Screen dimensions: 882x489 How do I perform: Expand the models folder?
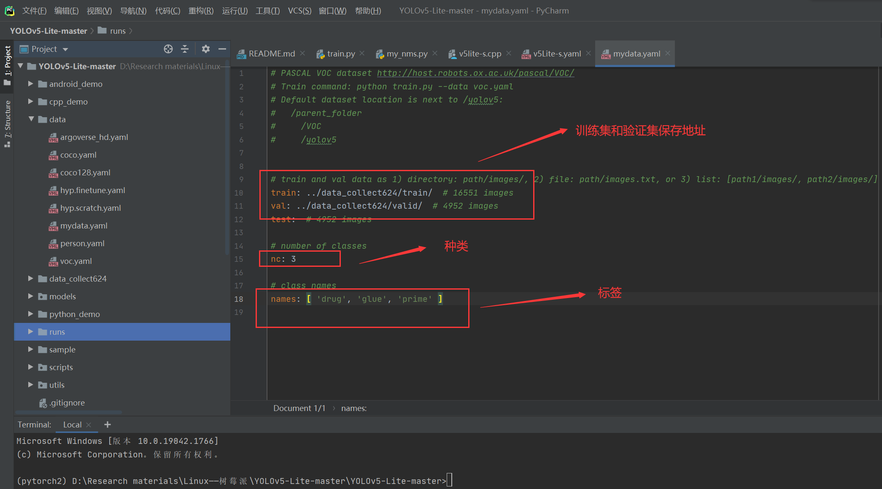click(x=30, y=296)
